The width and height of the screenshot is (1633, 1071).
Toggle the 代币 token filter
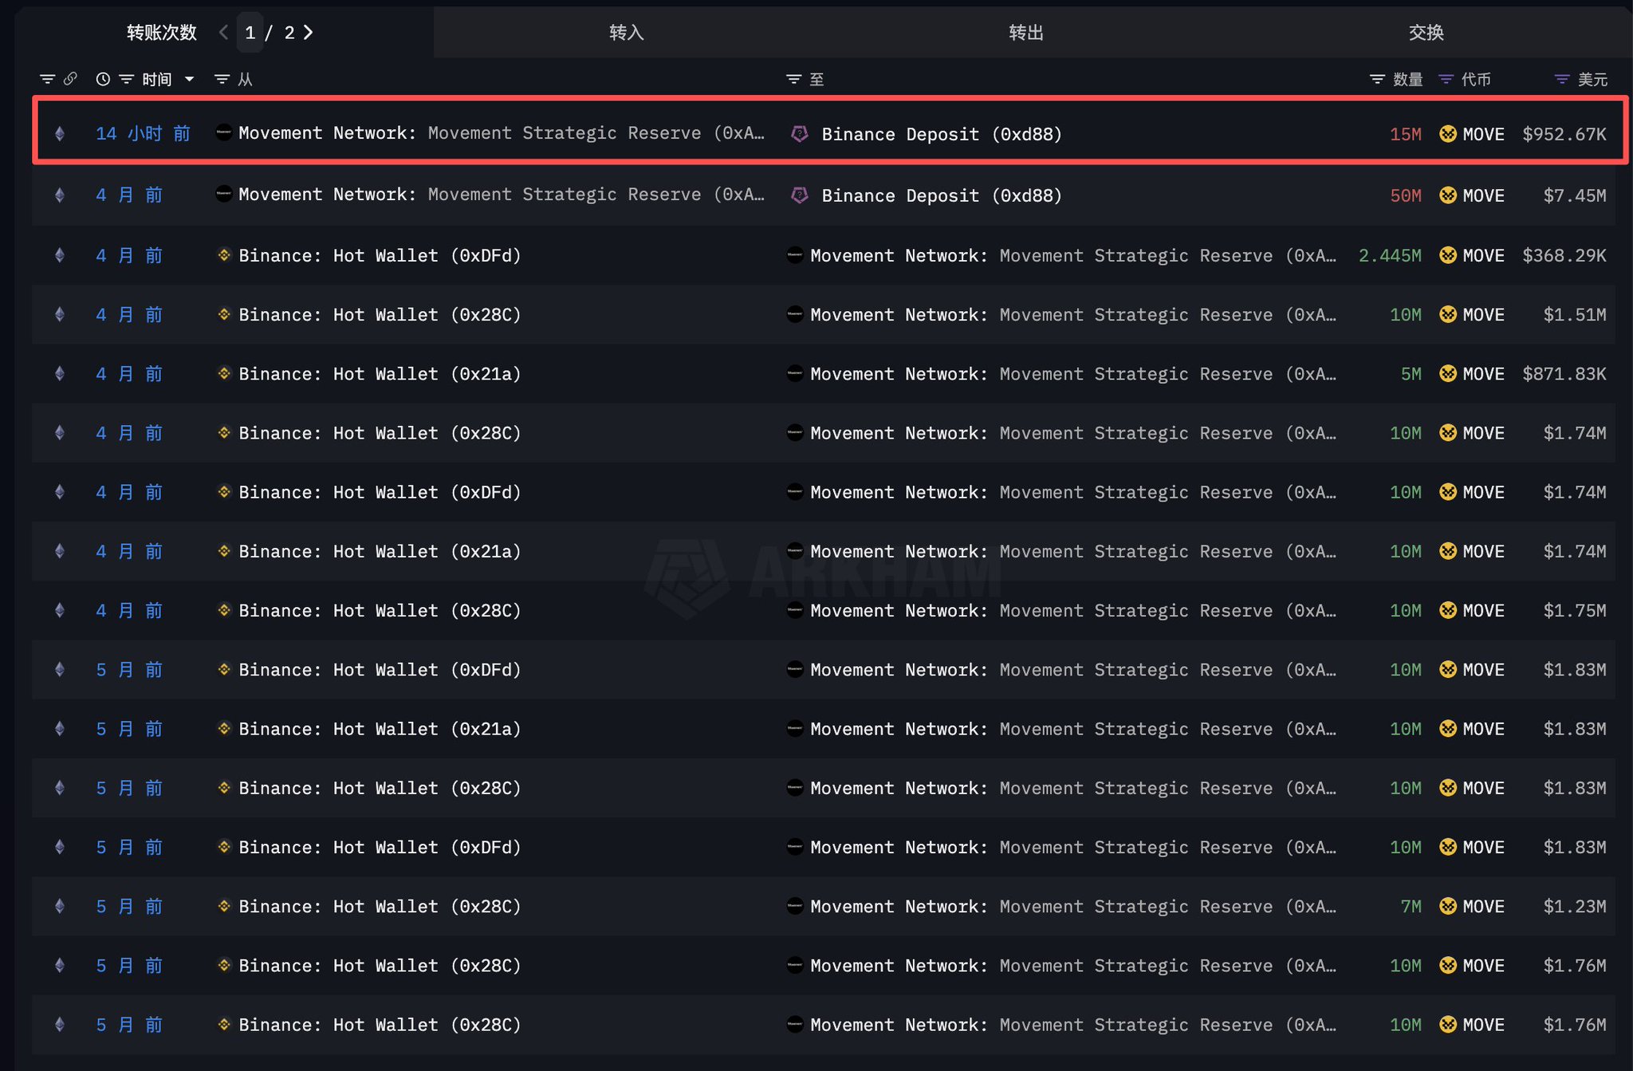click(1446, 79)
